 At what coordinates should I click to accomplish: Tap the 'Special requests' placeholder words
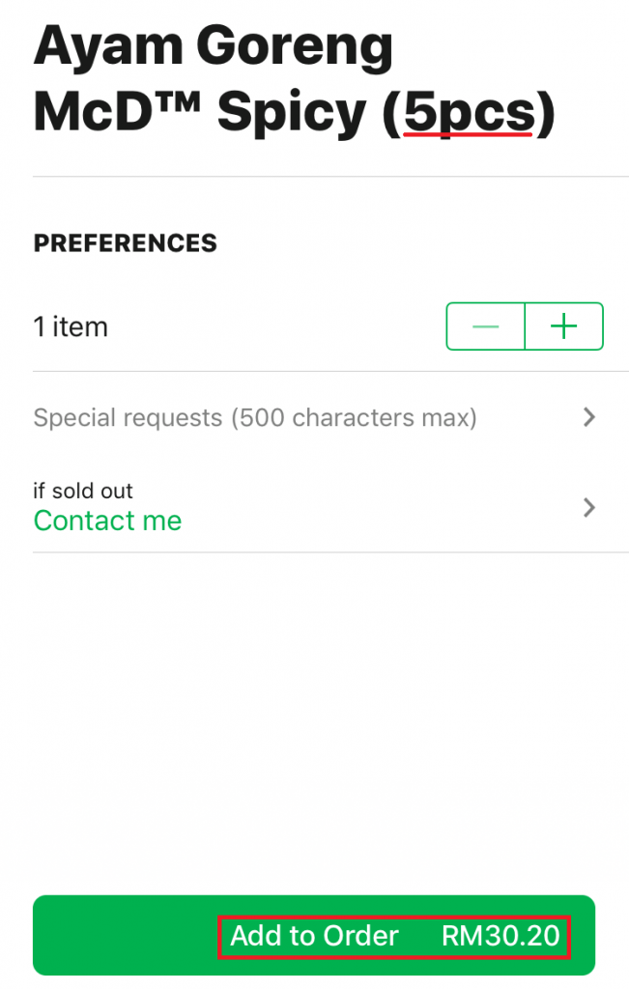pos(128,418)
